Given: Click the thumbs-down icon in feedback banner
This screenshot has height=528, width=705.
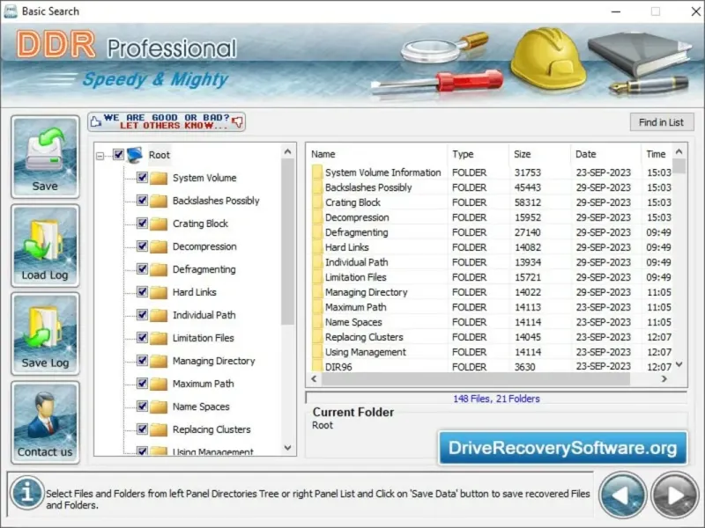Looking at the screenshot, I should [x=237, y=121].
